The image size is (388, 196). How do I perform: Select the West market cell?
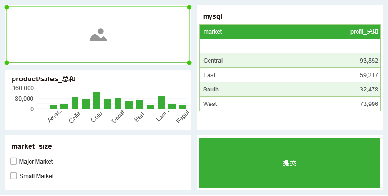(x=244, y=104)
